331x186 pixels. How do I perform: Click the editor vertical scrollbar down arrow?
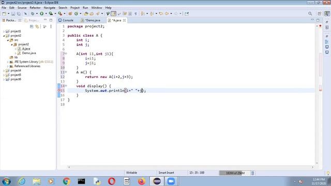pos(317,163)
